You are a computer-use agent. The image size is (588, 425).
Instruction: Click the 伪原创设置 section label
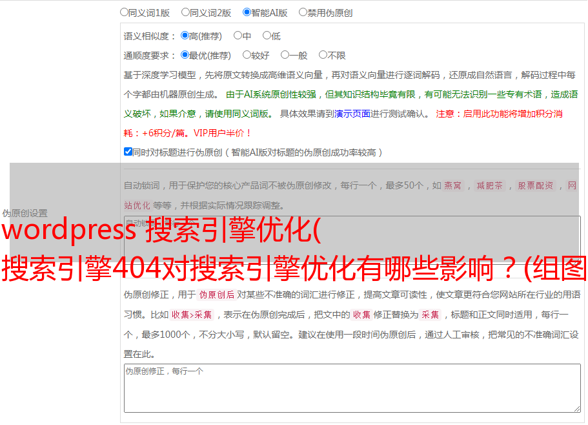25,213
